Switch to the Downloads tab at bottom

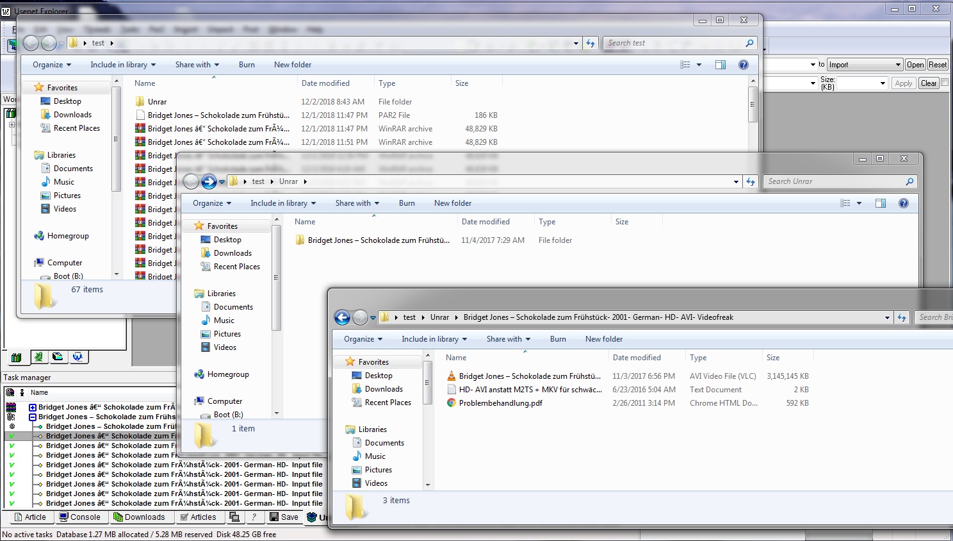[139, 517]
